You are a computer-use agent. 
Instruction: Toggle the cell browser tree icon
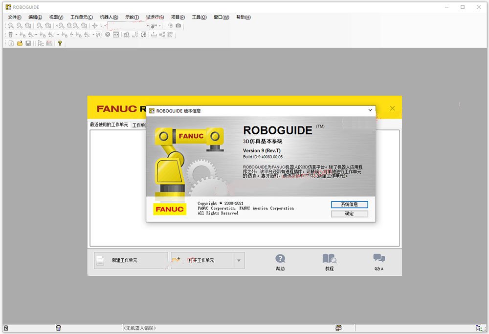pyautogui.click(x=41, y=43)
